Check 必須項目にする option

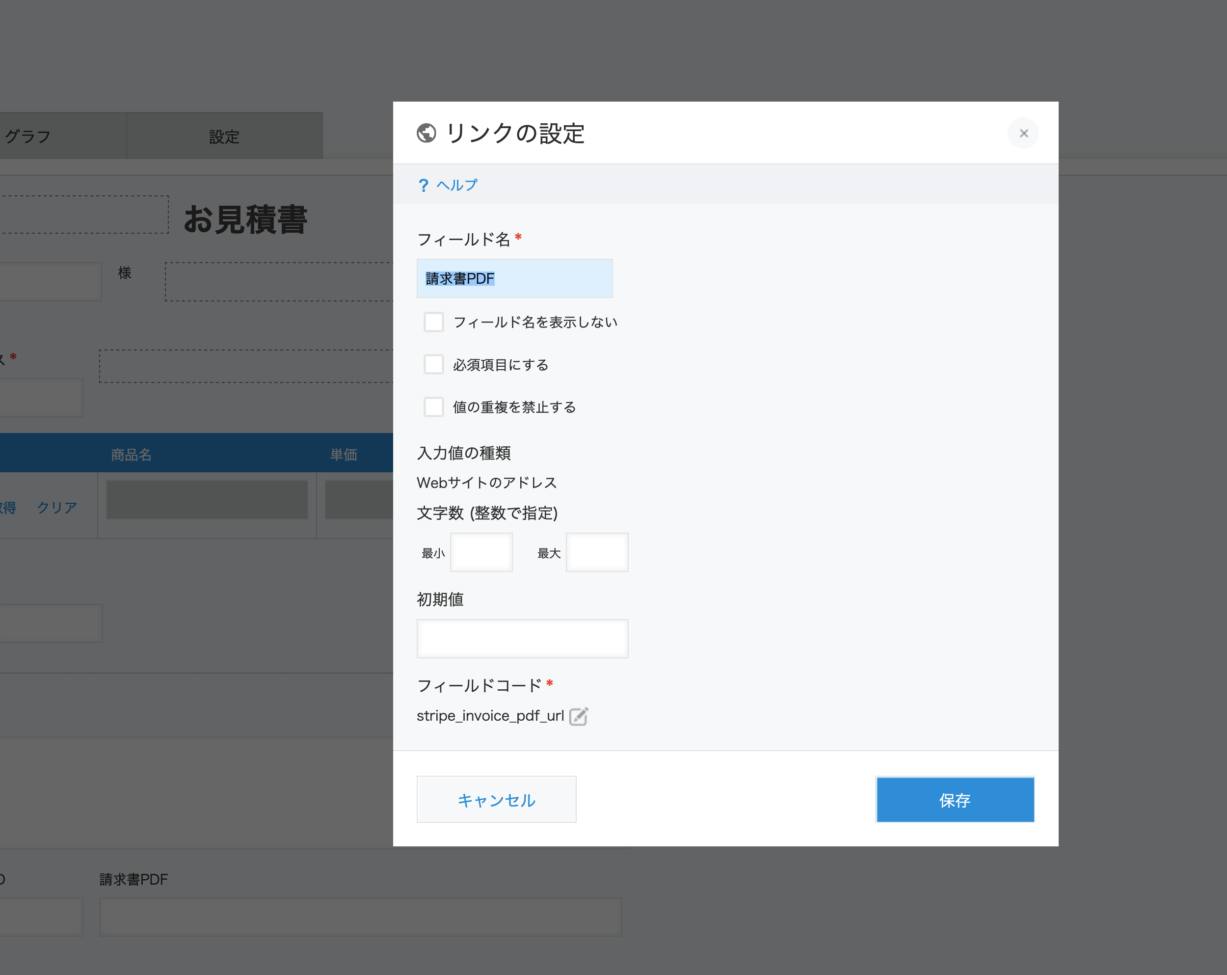[434, 364]
